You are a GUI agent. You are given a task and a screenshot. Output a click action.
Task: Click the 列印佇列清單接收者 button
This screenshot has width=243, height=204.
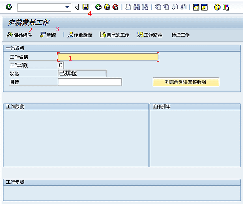point(186,82)
